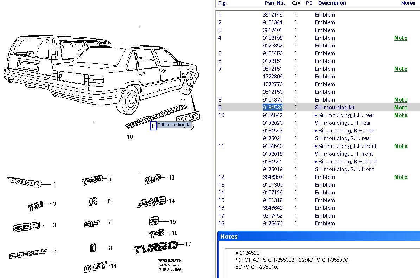Click the R emblem drawing labelled 6
This screenshot has height=279, width=420.
tap(93, 202)
